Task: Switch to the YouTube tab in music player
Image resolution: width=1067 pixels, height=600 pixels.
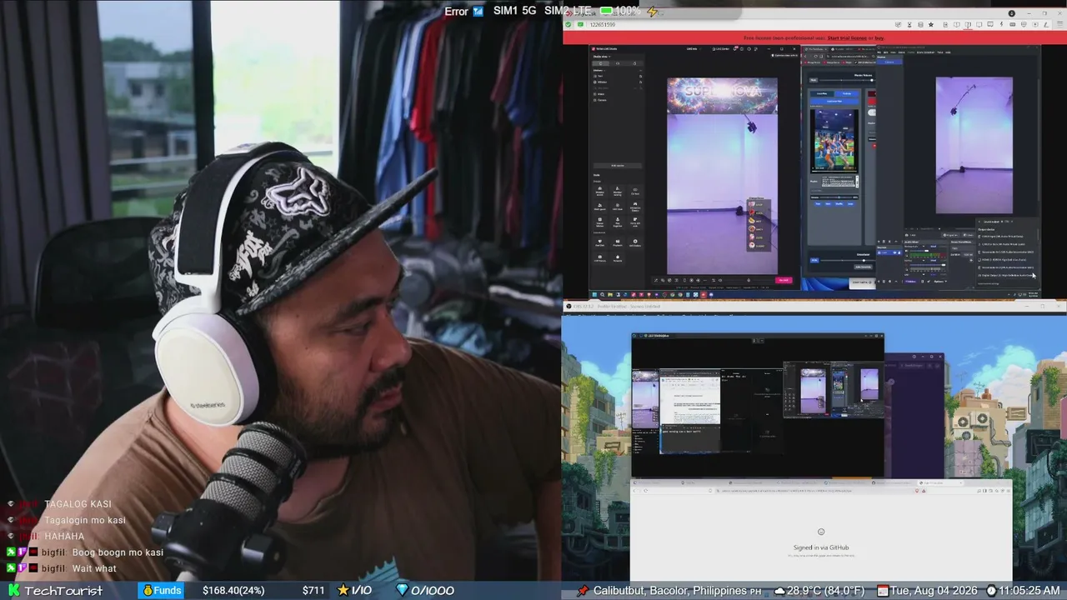Action: 847,93
